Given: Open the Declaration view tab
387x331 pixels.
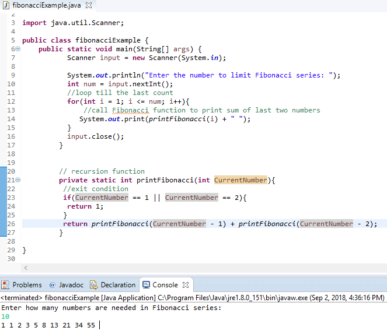Looking at the screenshot, I should coord(113,285).
